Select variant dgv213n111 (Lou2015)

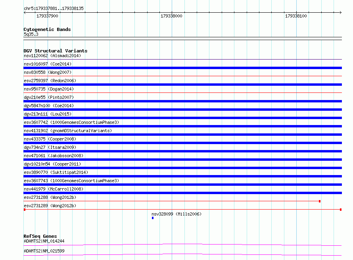[48, 114]
